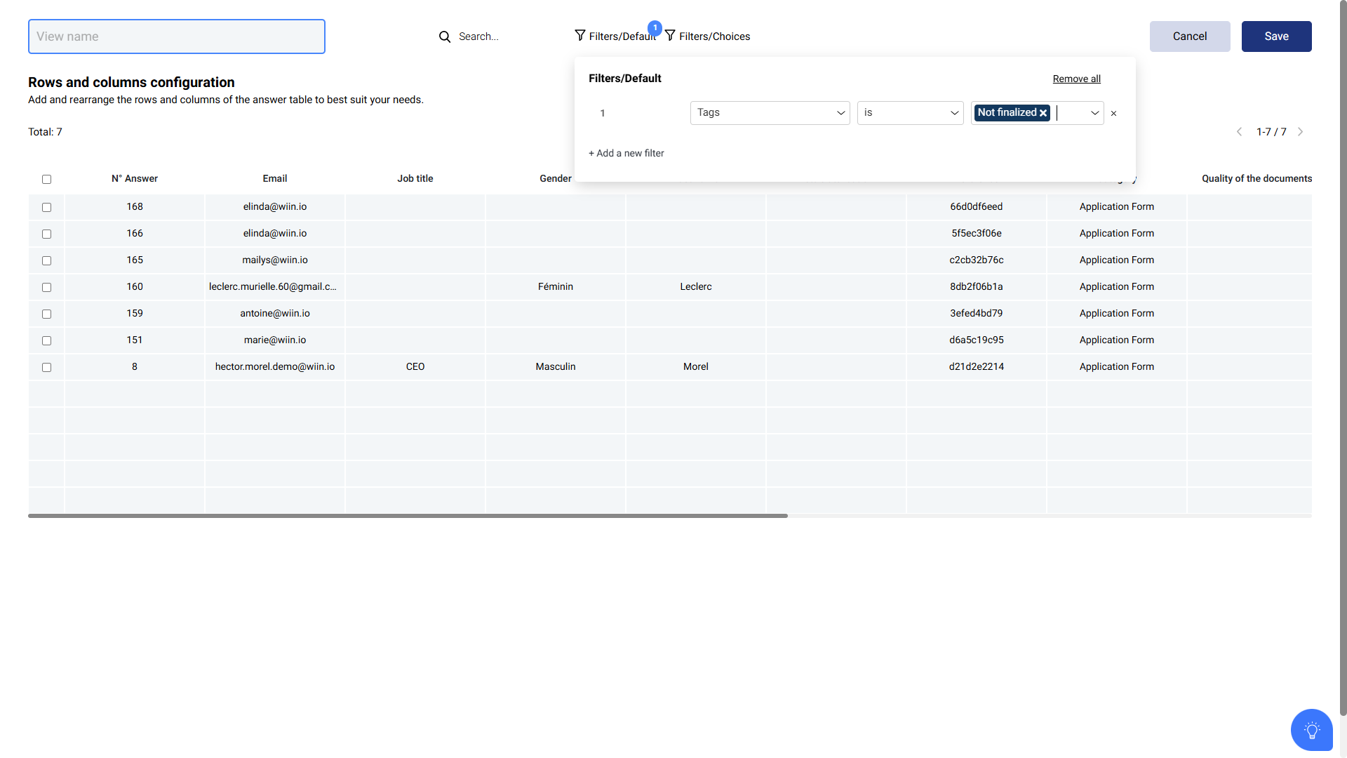1347x758 pixels.
Task: Delete filter row 1 with x icon
Action: (x=1113, y=114)
